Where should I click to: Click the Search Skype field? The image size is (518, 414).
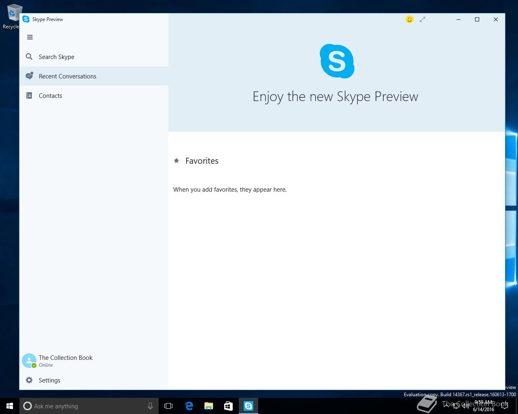(56, 57)
